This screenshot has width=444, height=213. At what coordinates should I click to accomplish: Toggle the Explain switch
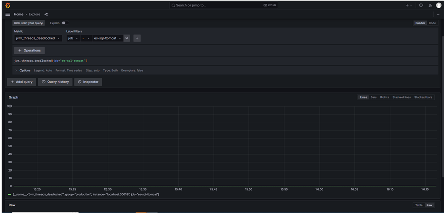(65, 23)
